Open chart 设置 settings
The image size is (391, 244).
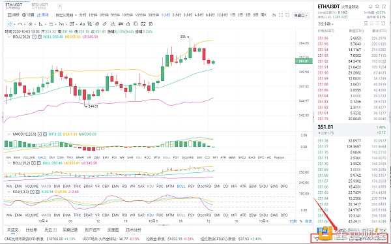point(28,15)
